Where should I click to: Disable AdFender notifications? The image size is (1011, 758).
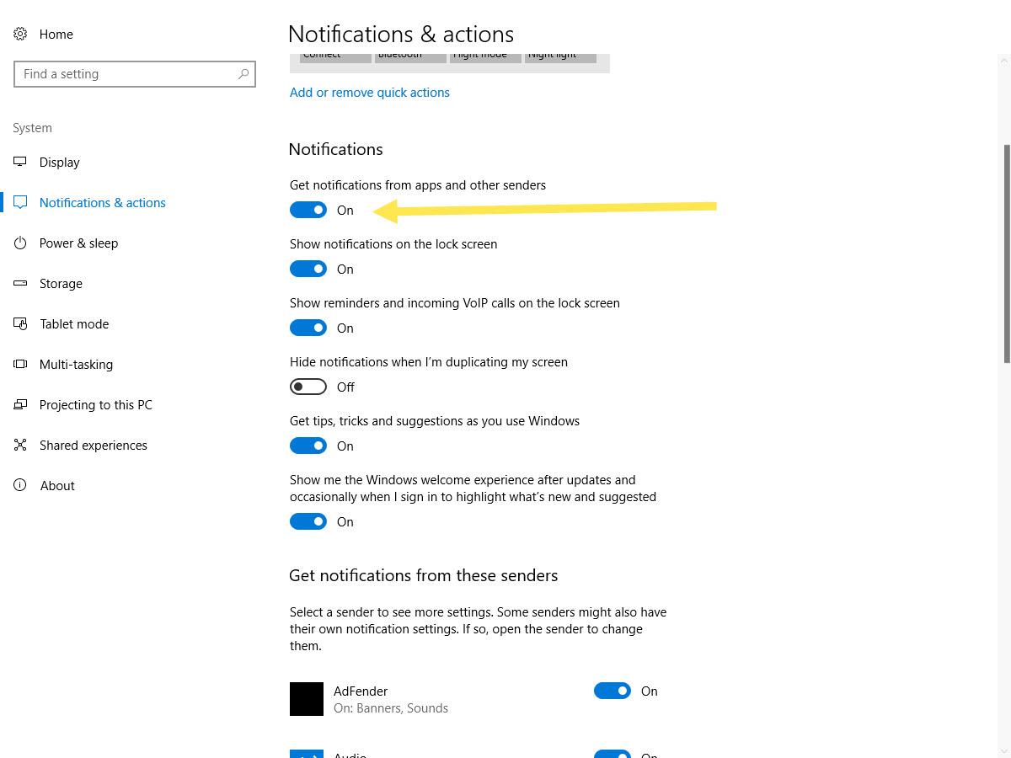tap(612, 691)
